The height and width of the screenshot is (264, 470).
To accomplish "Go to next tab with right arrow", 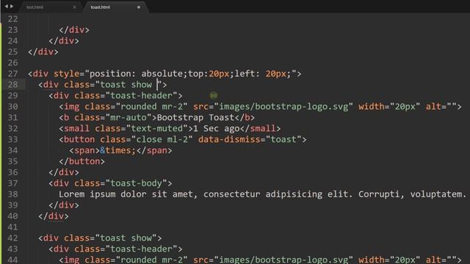I will 12,6.
